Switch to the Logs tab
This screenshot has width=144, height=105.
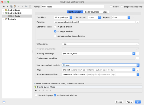coord(105,12)
